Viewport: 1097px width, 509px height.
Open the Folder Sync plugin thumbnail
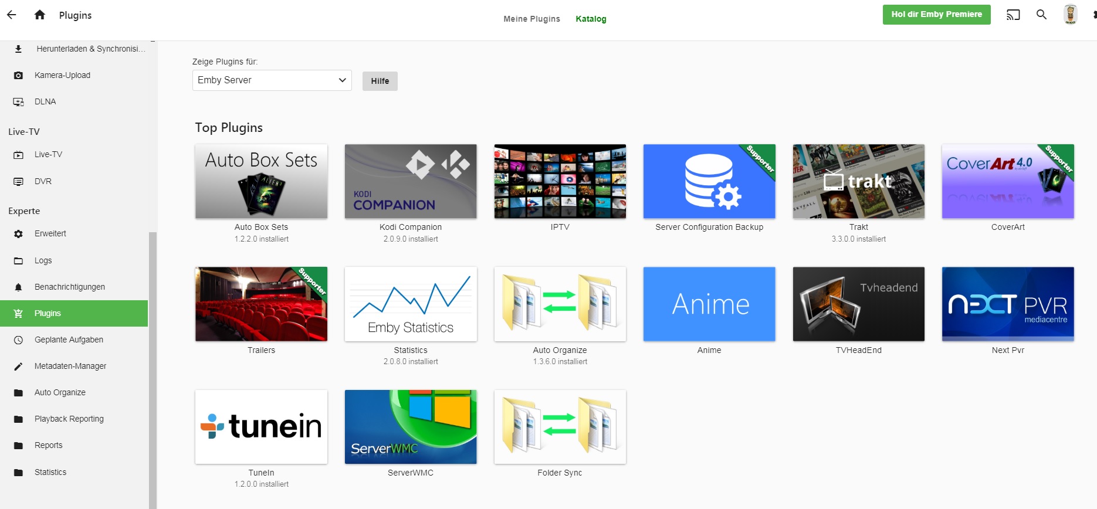click(560, 427)
